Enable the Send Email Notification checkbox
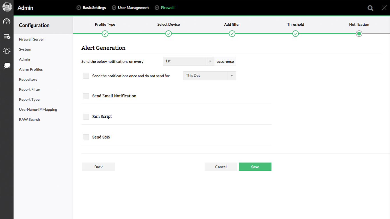 click(86, 96)
